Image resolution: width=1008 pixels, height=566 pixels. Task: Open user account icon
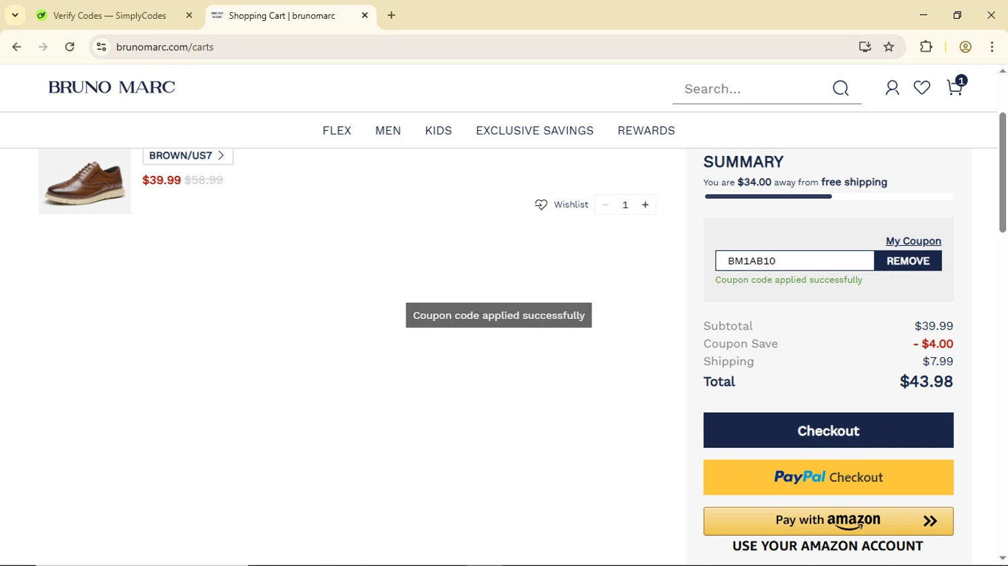click(x=892, y=88)
